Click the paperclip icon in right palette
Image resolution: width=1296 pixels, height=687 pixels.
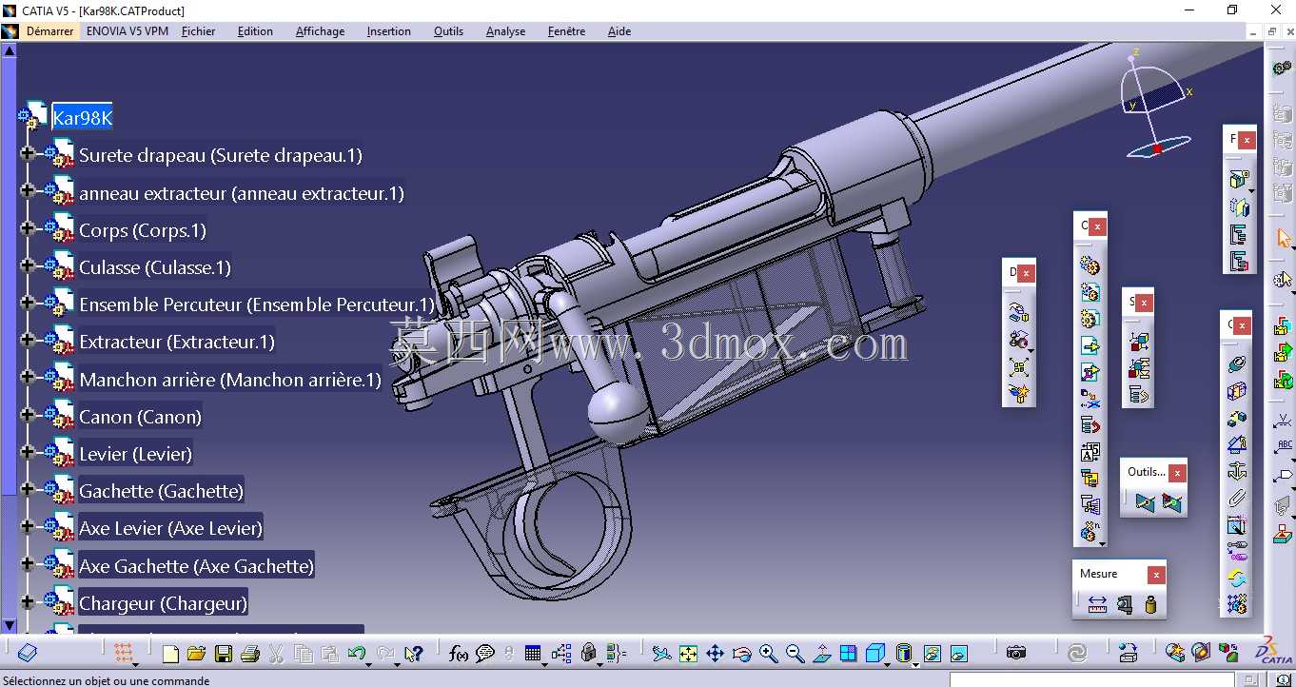coord(1237,497)
